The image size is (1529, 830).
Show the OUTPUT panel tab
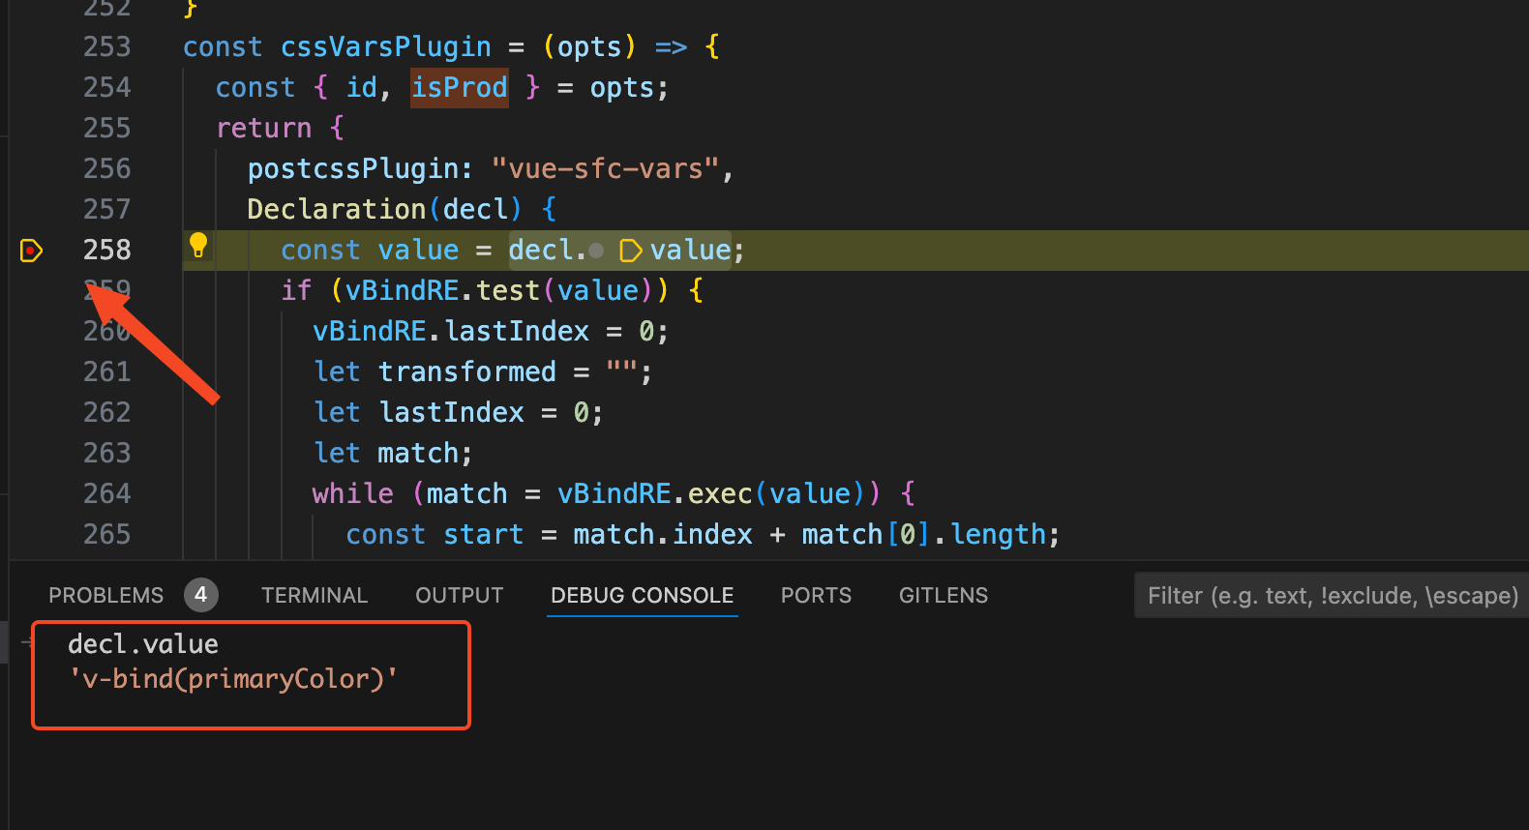[x=460, y=595]
